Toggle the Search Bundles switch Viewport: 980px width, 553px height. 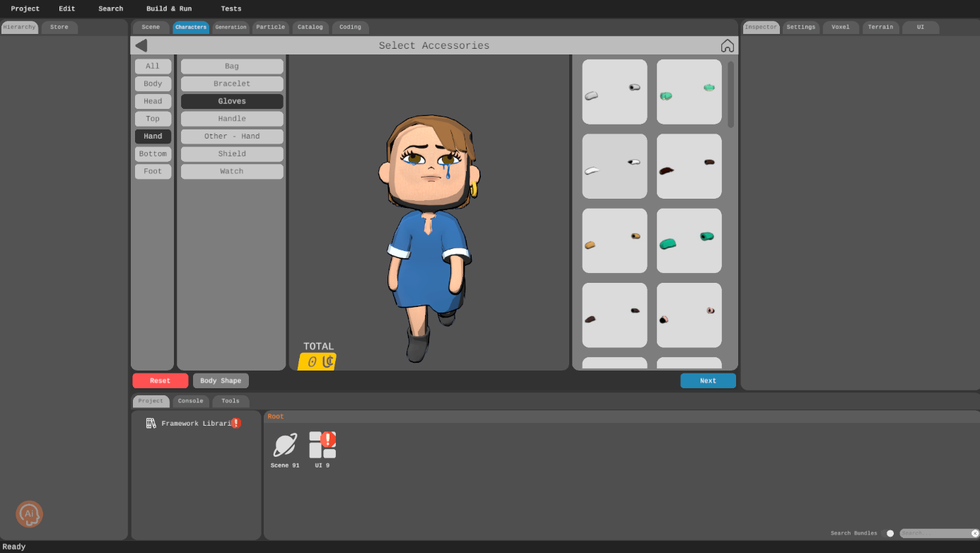pos(889,533)
